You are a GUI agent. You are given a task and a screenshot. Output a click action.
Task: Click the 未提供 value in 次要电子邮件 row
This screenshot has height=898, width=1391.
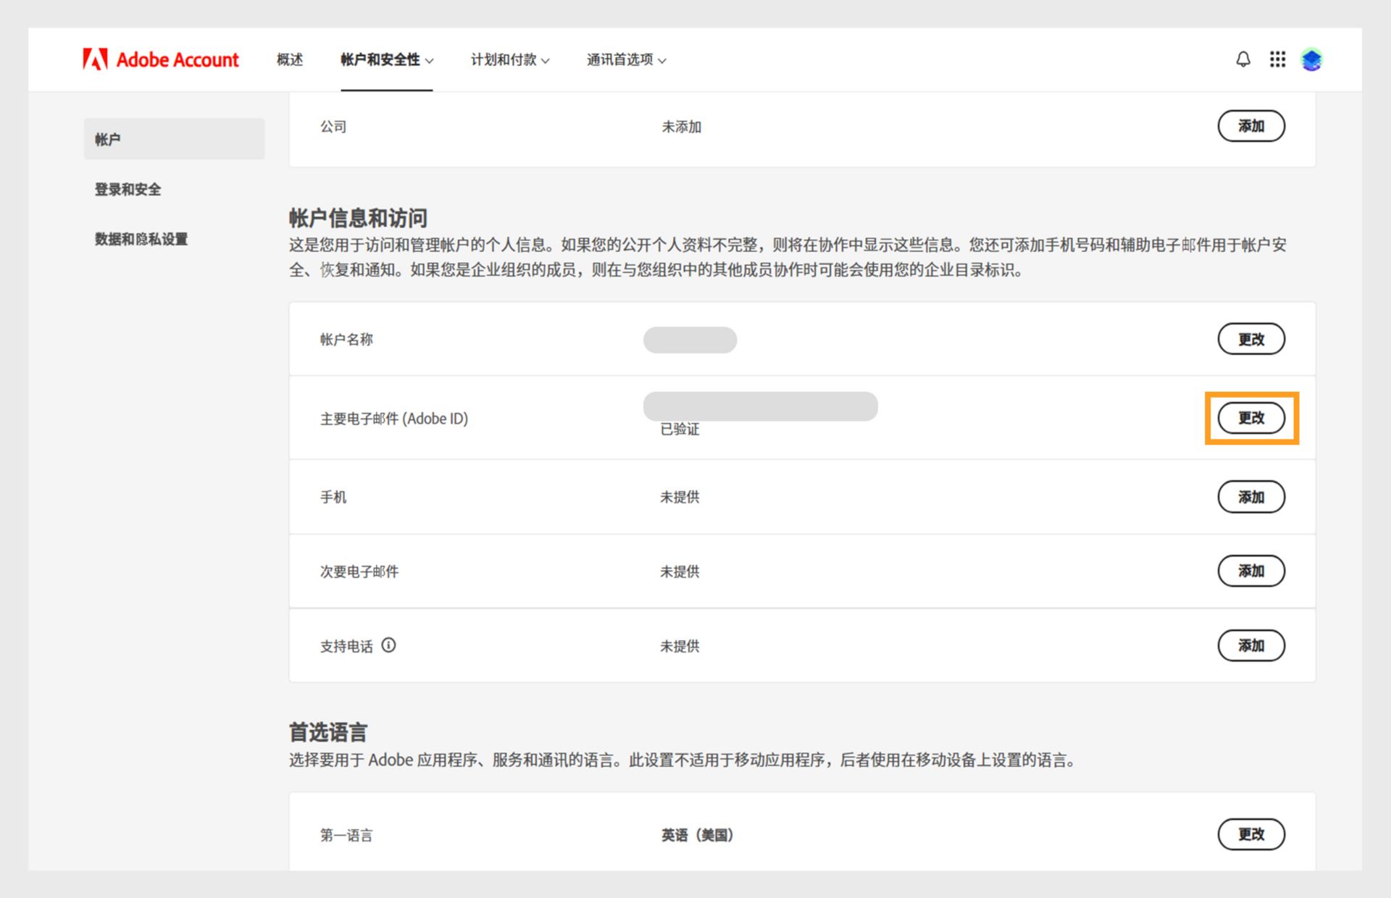tap(680, 571)
